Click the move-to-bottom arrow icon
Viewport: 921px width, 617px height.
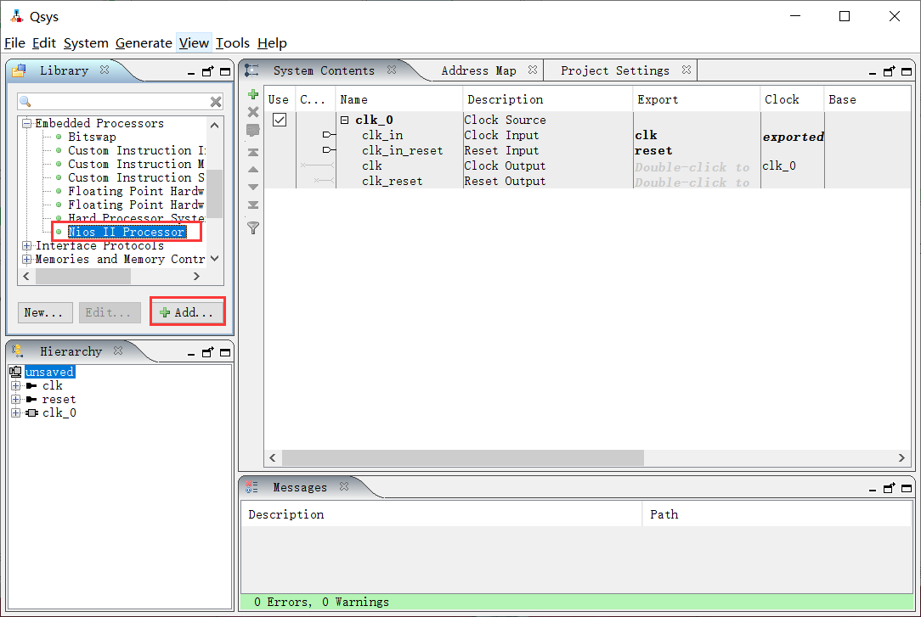pyautogui.click(x=252, y=205)
